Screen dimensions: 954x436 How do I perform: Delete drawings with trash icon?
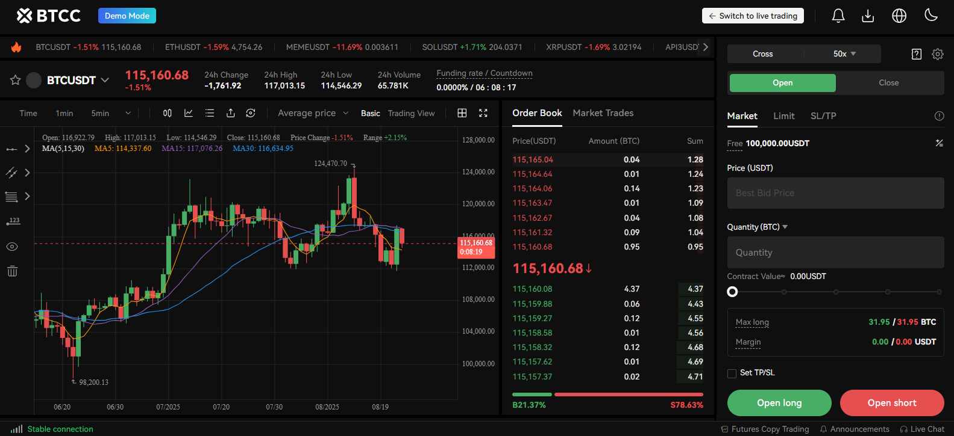[x=12, y=271]
